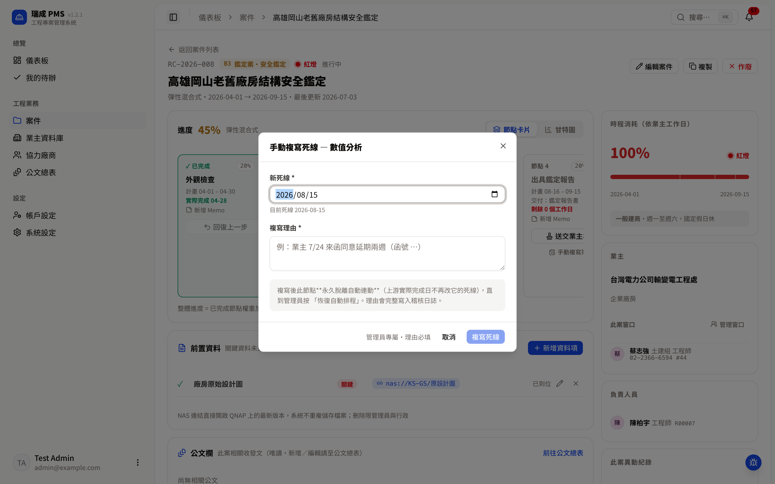Click the RC-2026-008 case number
This screenshot has width=775, height=484.
[191, 64]
